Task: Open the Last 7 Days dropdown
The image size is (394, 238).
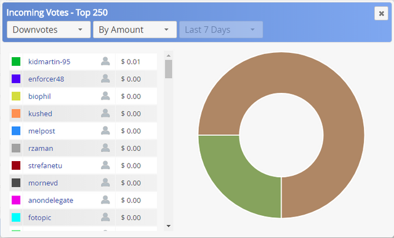Action: click(221, 30)
